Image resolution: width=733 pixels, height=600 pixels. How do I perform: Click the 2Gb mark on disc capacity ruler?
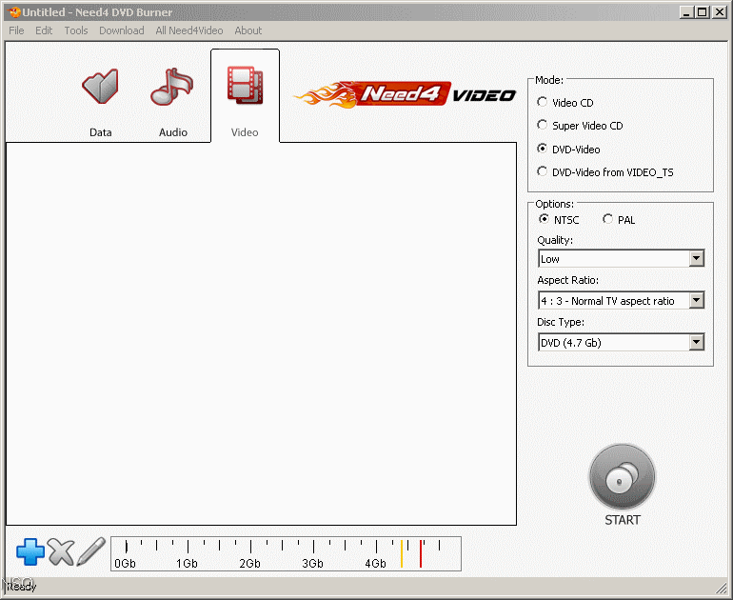click(250, 564)
